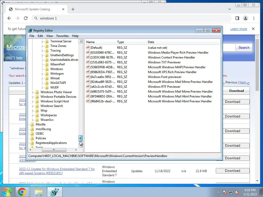Expand the UnattendSettings key
This screenshot has height=197, width=263.
(x=42, y=55)
